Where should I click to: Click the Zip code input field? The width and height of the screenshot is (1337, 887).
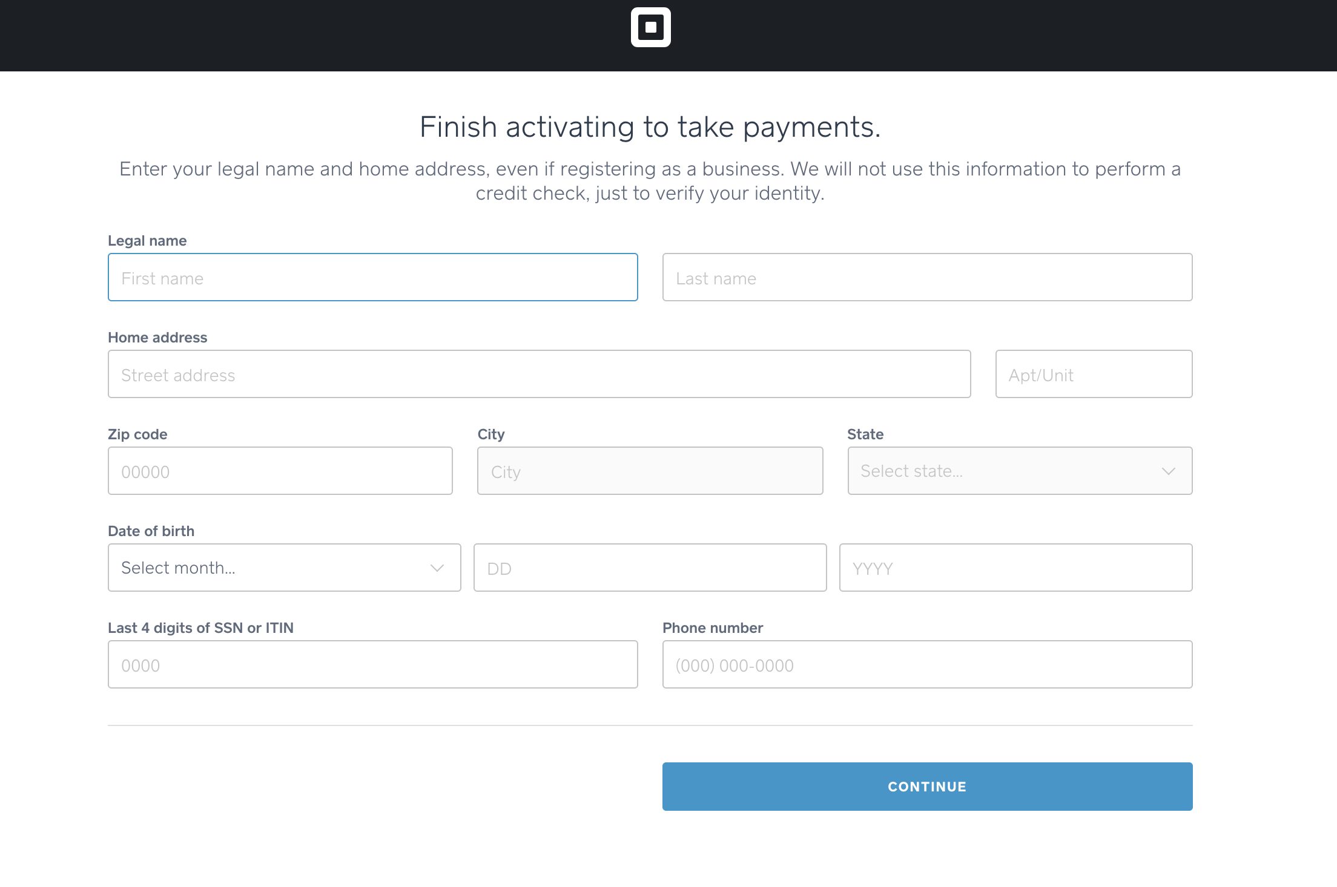coord(280,470)
